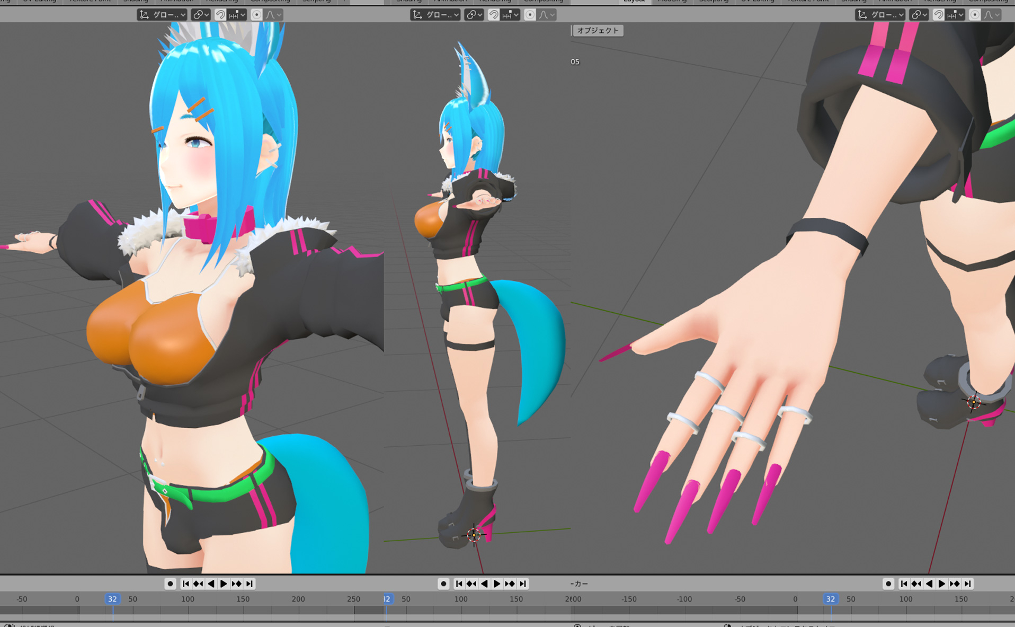The height and width of the screenshot is (627, 1015).
Task: Jump to the start frame in the left timeline
Action: click(185, 584)
